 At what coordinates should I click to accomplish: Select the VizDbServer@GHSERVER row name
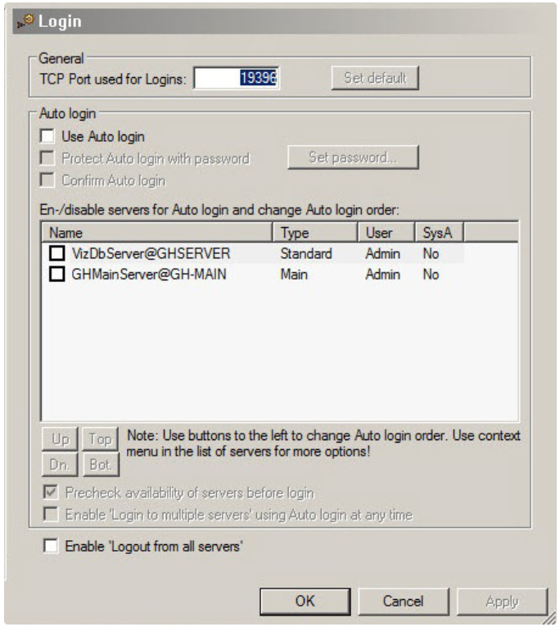click(x=151, y=253)
